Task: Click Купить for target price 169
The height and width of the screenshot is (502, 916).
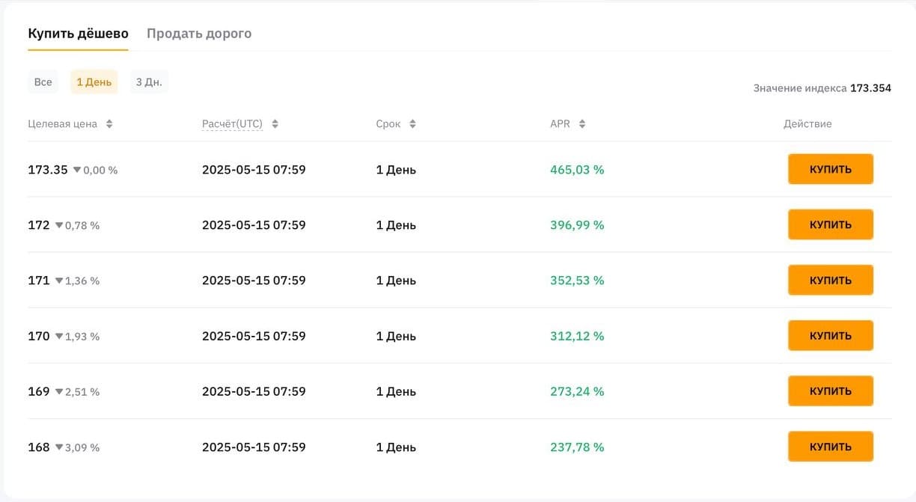Action: tap(831, 391)
